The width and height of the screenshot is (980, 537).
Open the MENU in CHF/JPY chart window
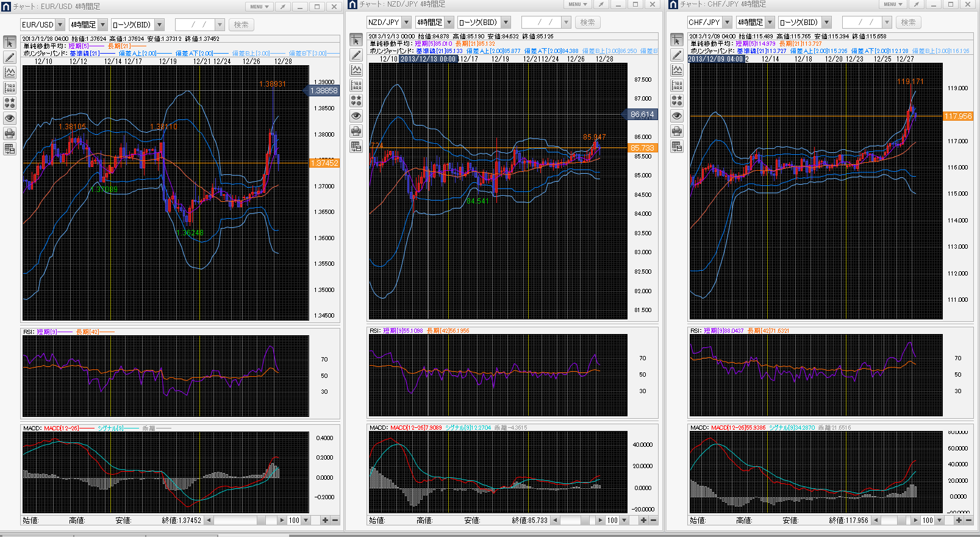893,4
